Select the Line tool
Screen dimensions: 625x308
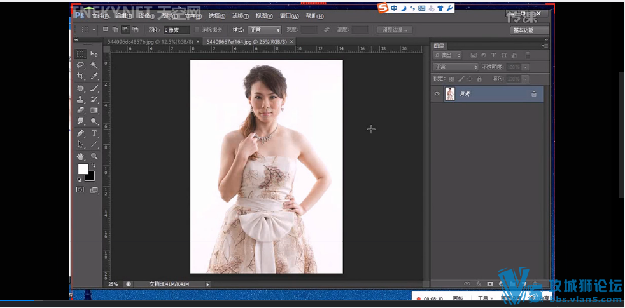(94, 144)
